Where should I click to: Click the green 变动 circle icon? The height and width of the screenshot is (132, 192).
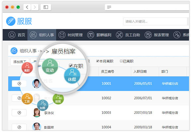click(50, 66)
